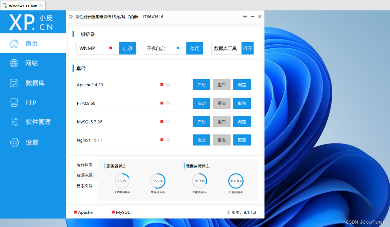Open 配置 for FTP0.9.60
Screen dimensions: 390x227
tap(242, 103)
